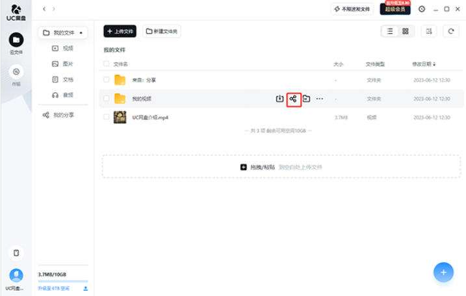Click the 新建文件夹 new folder button
This screenshot has height=296, width=466.
(162, 31)
